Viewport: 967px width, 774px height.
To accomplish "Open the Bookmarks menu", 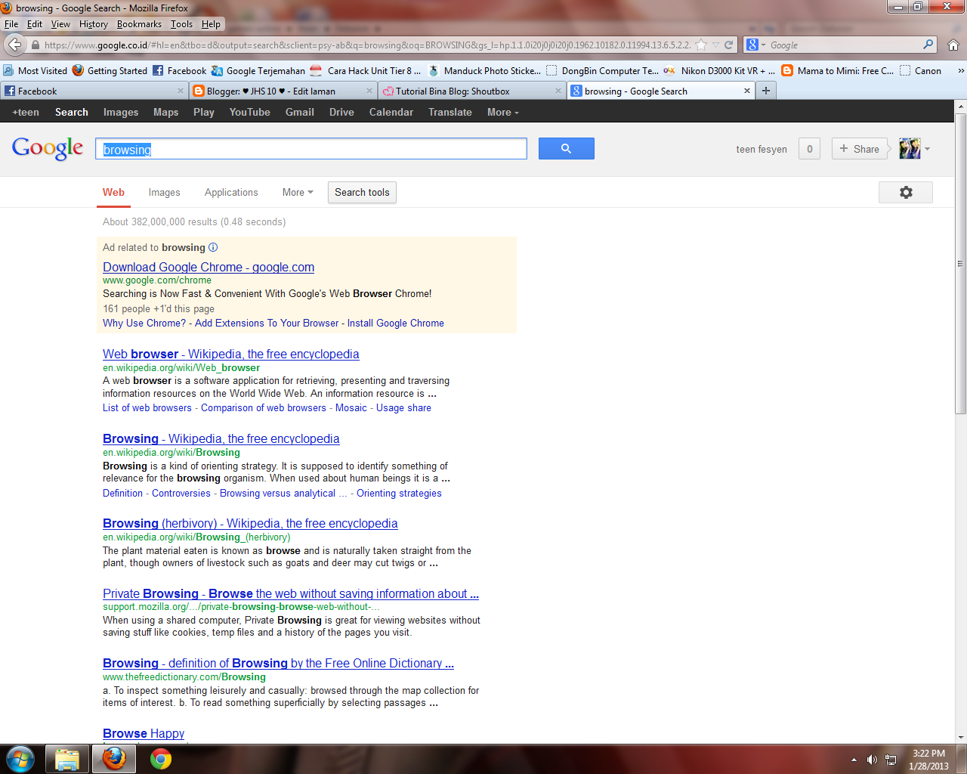I will click(x=139, y=23).
